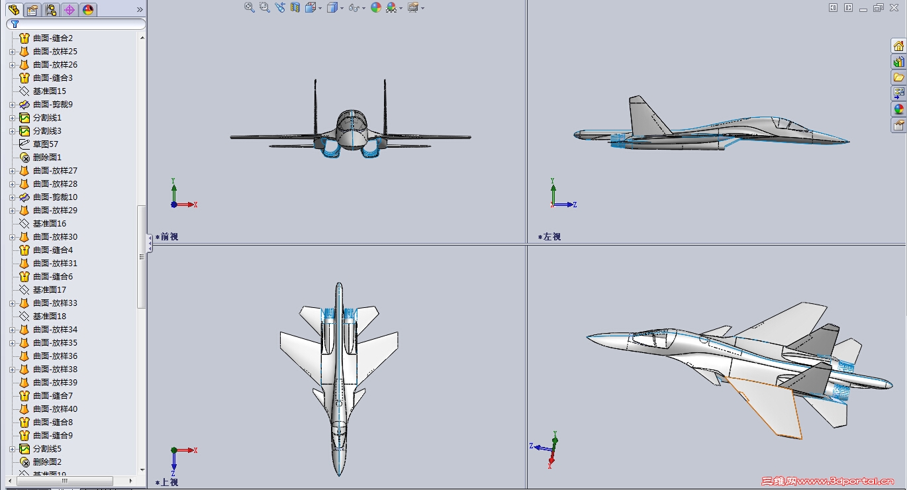Viewport: 907px width, 490px height.
Task: Click the View Settings monitor icon
Action: pyautogui.click(x=413, y=7)
